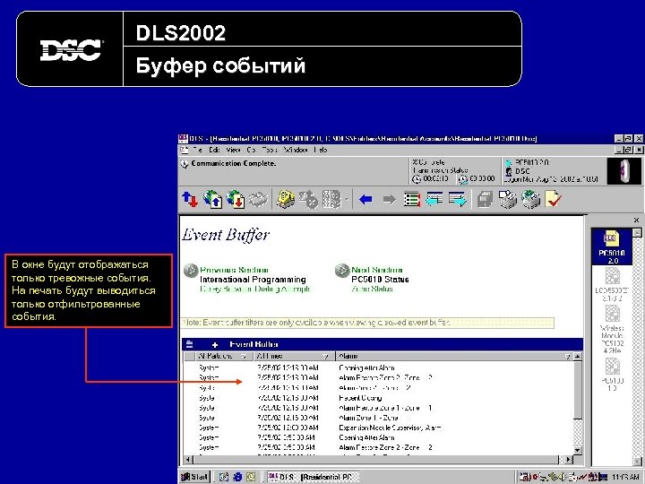Select the PC5010 2.0 module icon
The height and width of the screenshot is (484, 645).
612,247
